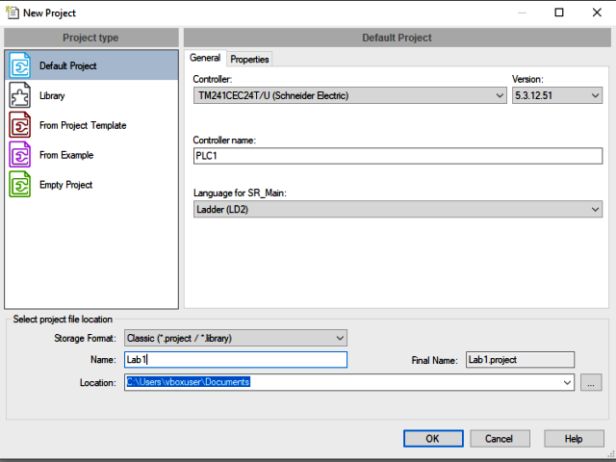Select the Library puzzle-piece icon
The image size is (616, 462).
click(x=21, y=96)
